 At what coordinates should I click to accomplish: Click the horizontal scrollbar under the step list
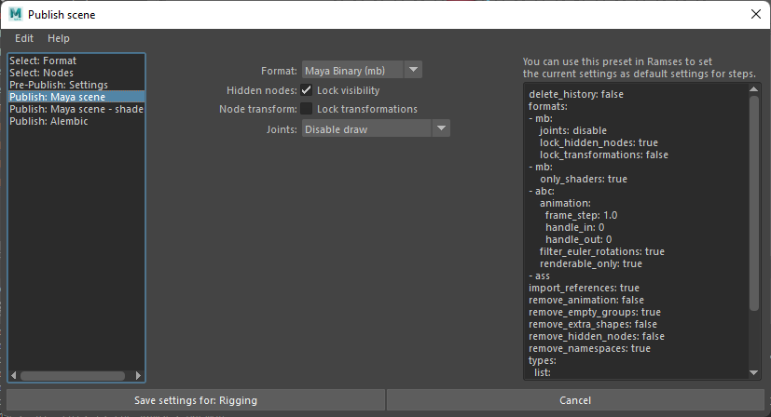75,376
